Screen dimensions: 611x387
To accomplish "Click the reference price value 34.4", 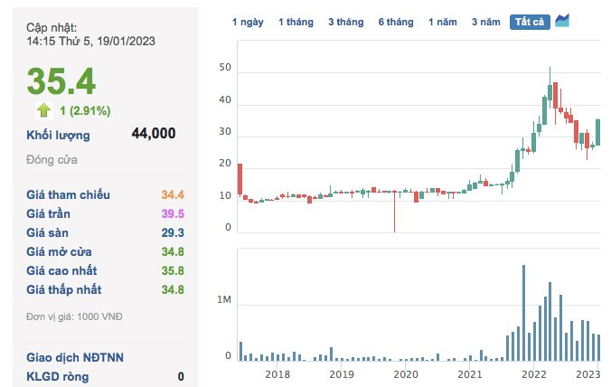I will 173,194.
